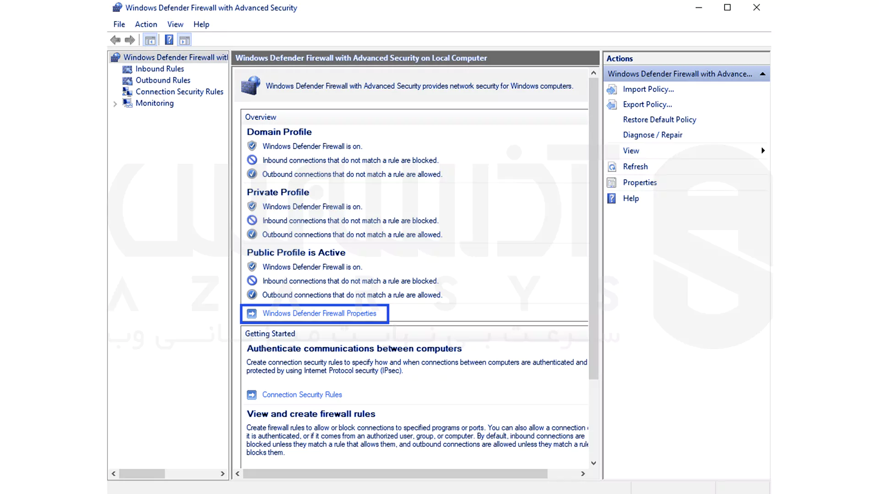This screenshot has width=879, height=494.
Task: Click the Forward arrow toolbar icon
Action: tap(130, 40)
